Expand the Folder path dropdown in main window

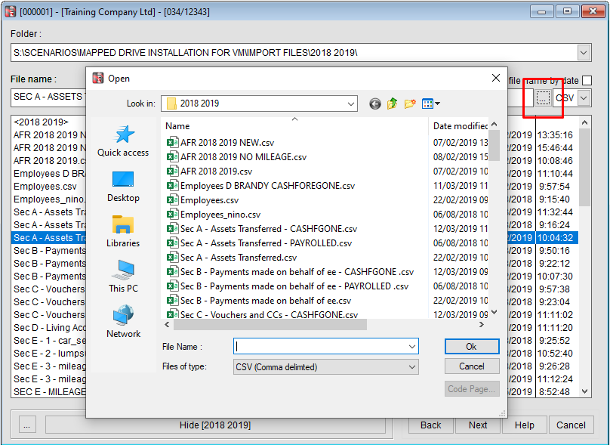[584, 53]
